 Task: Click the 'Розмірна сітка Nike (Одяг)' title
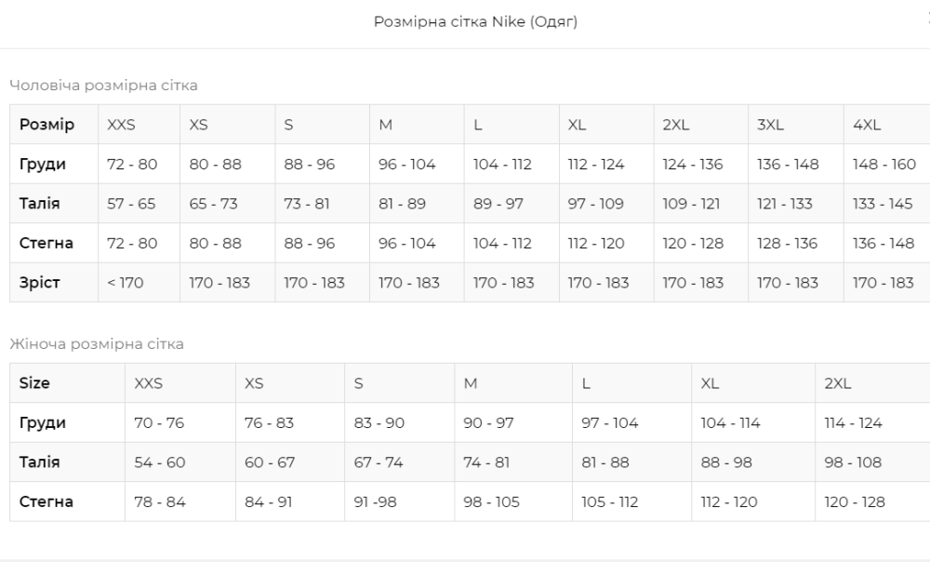pos(475,22)
